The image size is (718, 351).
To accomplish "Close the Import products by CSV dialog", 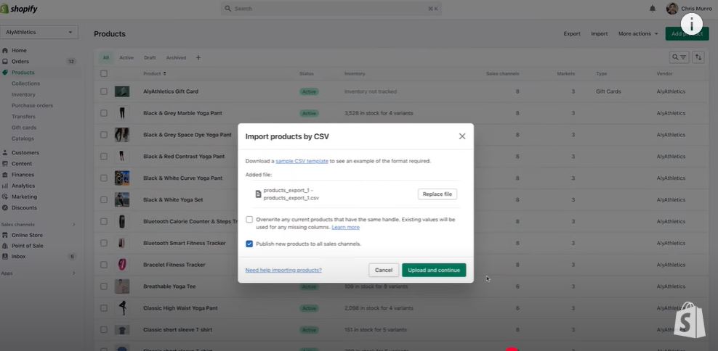I will click(x=462, y=136).
